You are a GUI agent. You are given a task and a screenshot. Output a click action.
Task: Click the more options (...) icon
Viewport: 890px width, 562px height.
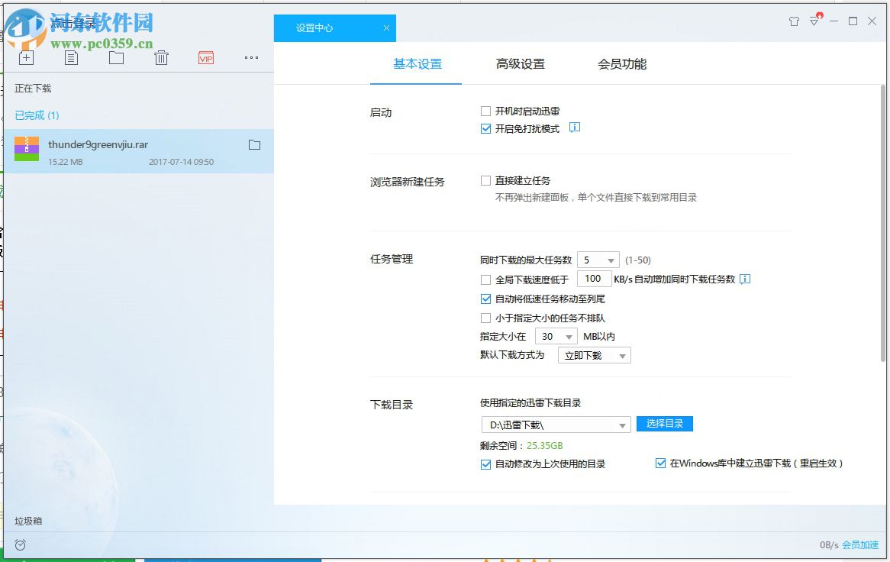[x=251, y=57]
